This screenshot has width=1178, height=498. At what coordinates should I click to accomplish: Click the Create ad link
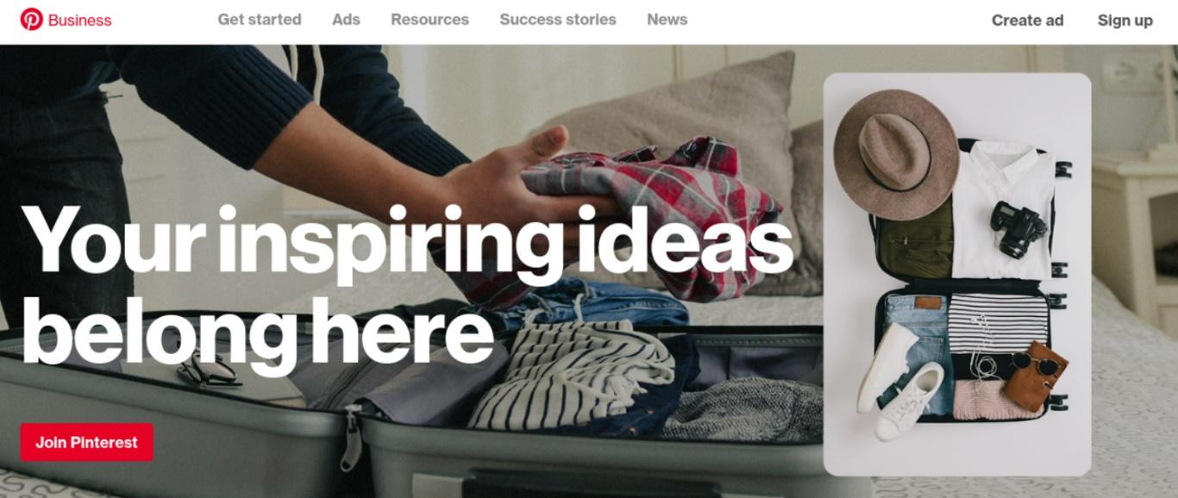tap(1027, 21)
